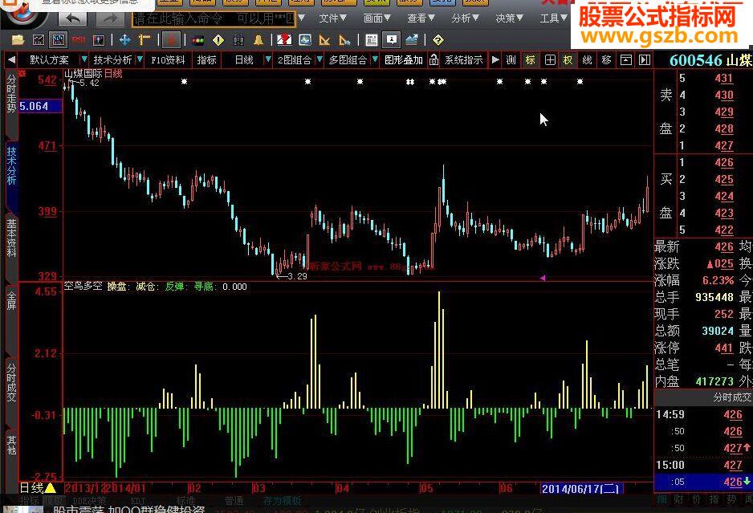The image size is (753, 513).
Task: Click the 系统指示 button
Action: pos(464,60)
